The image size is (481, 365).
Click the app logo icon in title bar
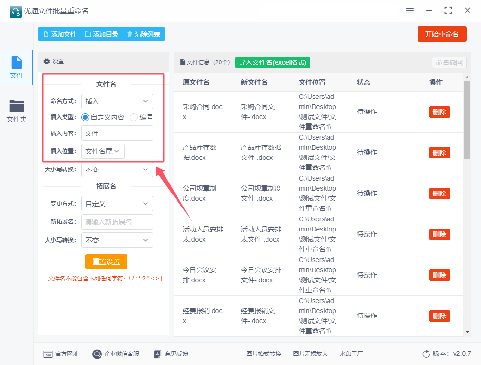click(x=15, y=12)
